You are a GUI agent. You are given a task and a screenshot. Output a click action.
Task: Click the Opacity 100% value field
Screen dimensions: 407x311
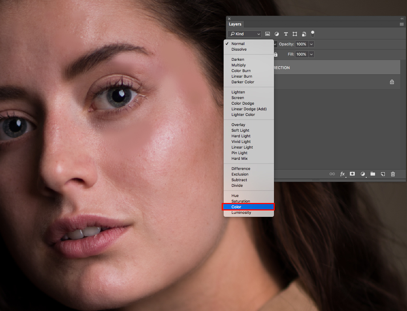(x=301, y=44)
